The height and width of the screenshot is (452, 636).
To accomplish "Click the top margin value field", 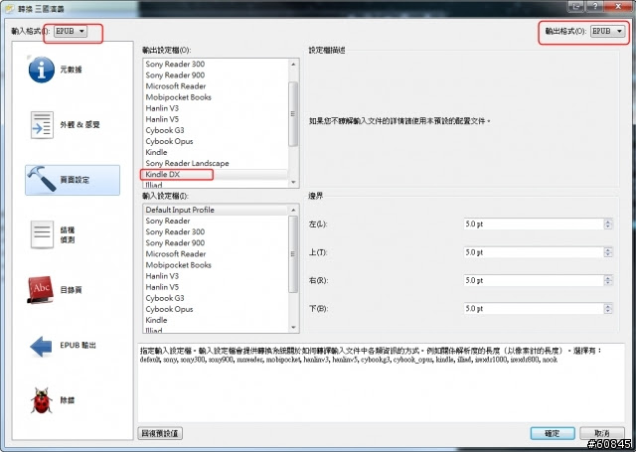I will (x=534, y=252).
